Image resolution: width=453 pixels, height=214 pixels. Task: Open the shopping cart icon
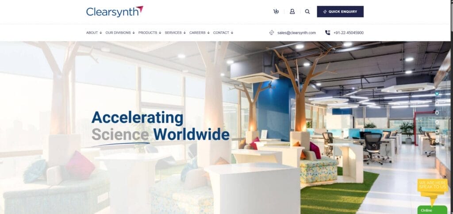tap(276, 11)
